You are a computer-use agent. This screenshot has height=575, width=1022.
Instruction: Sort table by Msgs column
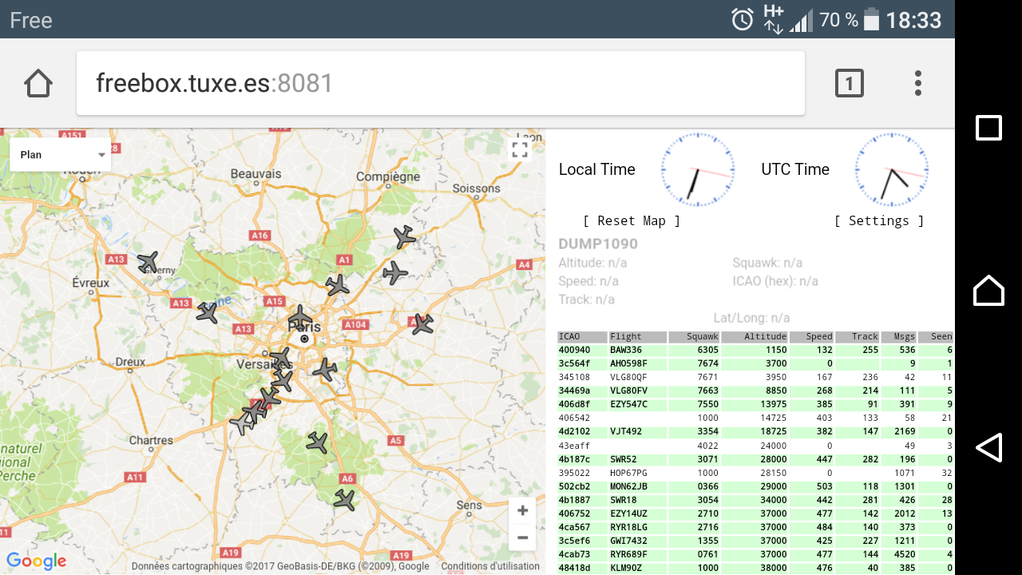(899, 337)
